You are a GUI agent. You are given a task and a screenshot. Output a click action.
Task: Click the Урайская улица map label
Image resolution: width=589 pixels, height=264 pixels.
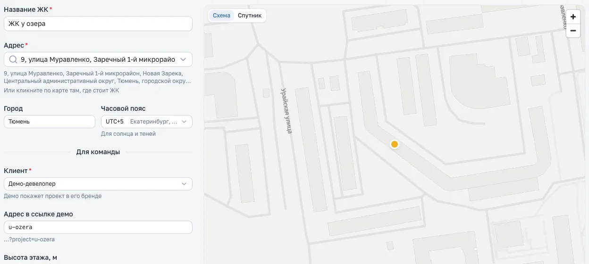286,111
